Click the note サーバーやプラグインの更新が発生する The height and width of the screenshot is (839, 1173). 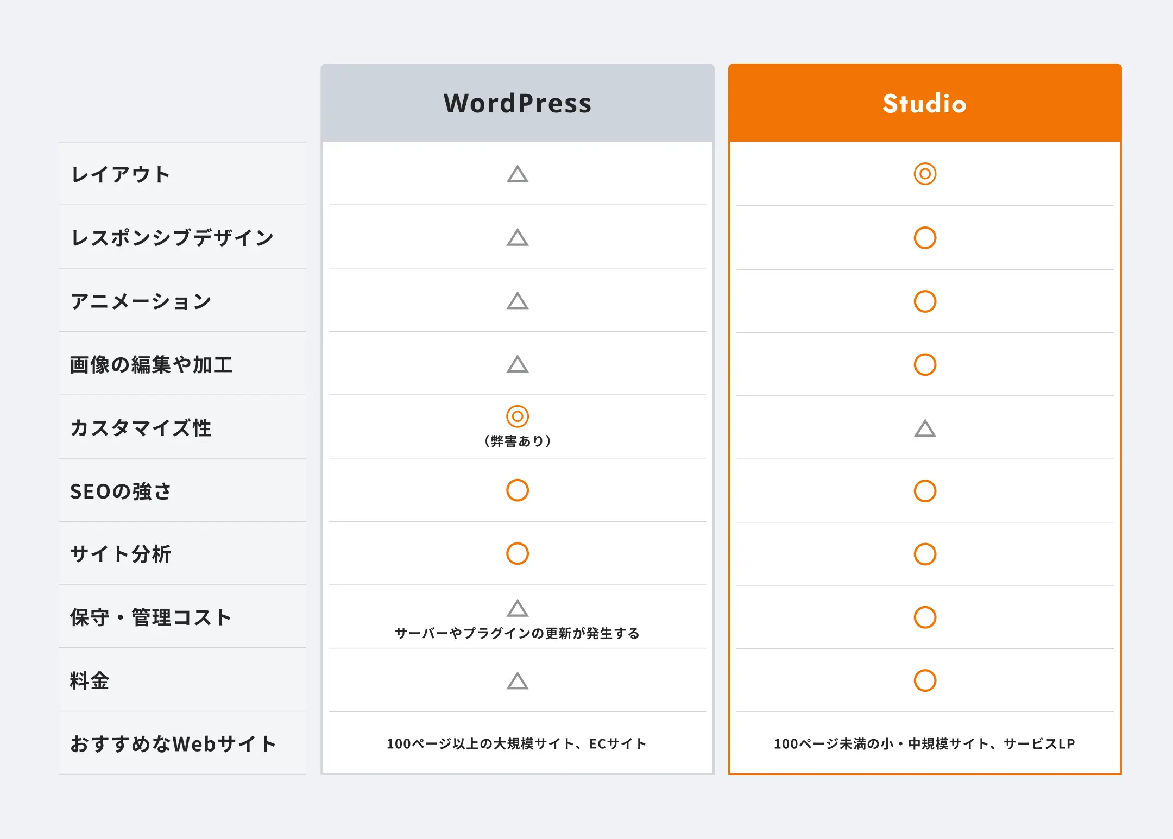coord(517,633)
